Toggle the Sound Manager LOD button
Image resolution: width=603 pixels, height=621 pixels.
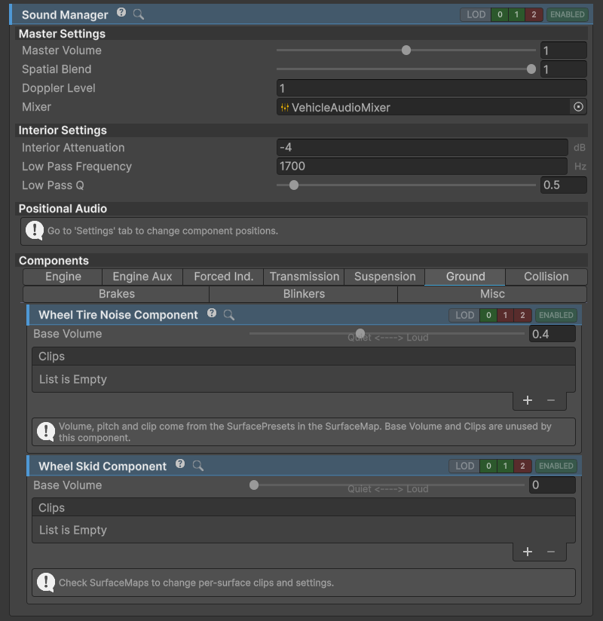pyautogui.click(x=476, y=14)
